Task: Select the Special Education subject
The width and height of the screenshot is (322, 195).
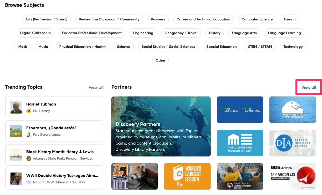Action: click(x=221, y=47)
